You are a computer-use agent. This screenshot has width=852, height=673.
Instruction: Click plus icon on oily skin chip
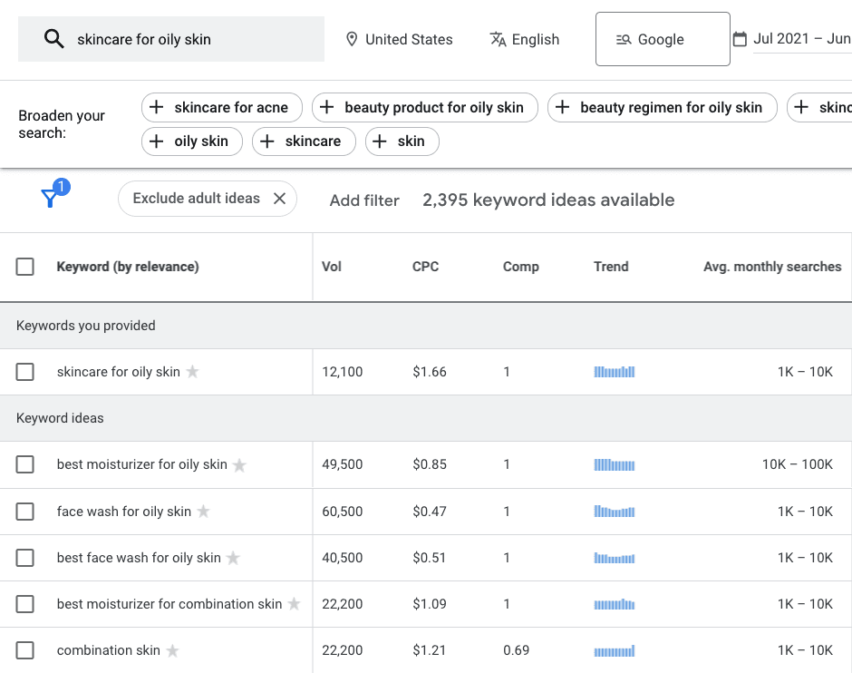pyautogui.click(x=157, y=141)
